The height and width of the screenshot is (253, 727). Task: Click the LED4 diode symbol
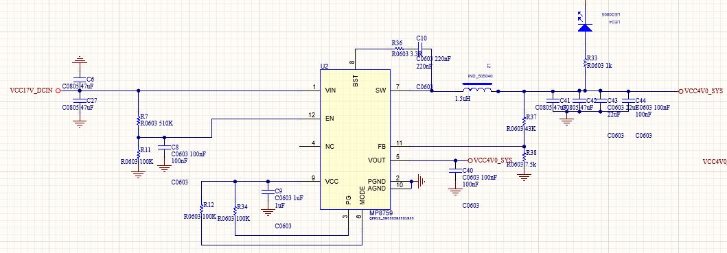coord(585,27)
